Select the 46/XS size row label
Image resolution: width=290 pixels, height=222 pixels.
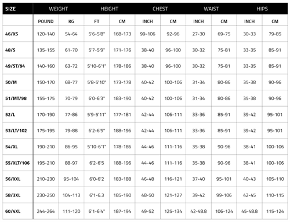(x=12, y=34)
